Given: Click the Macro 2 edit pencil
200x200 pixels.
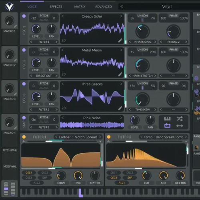Looking at the screenshot, I should pos(16,60).
